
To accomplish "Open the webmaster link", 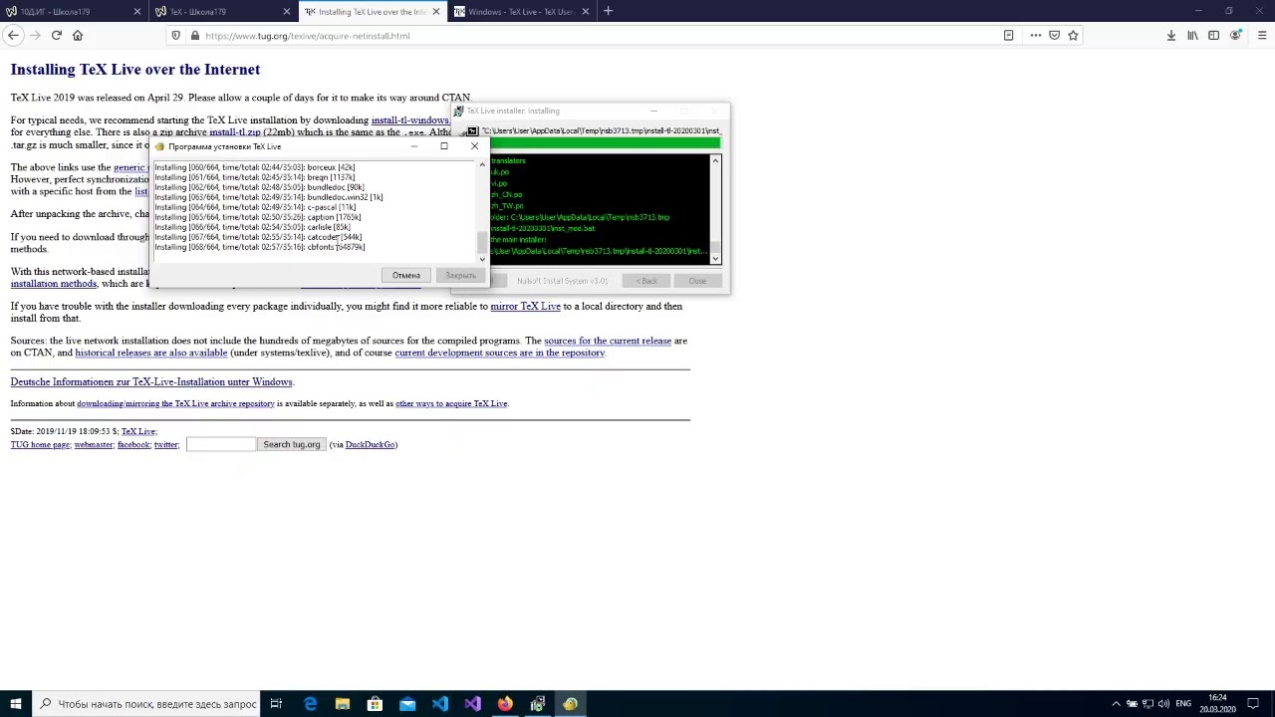I will click(x=94, y=445).
